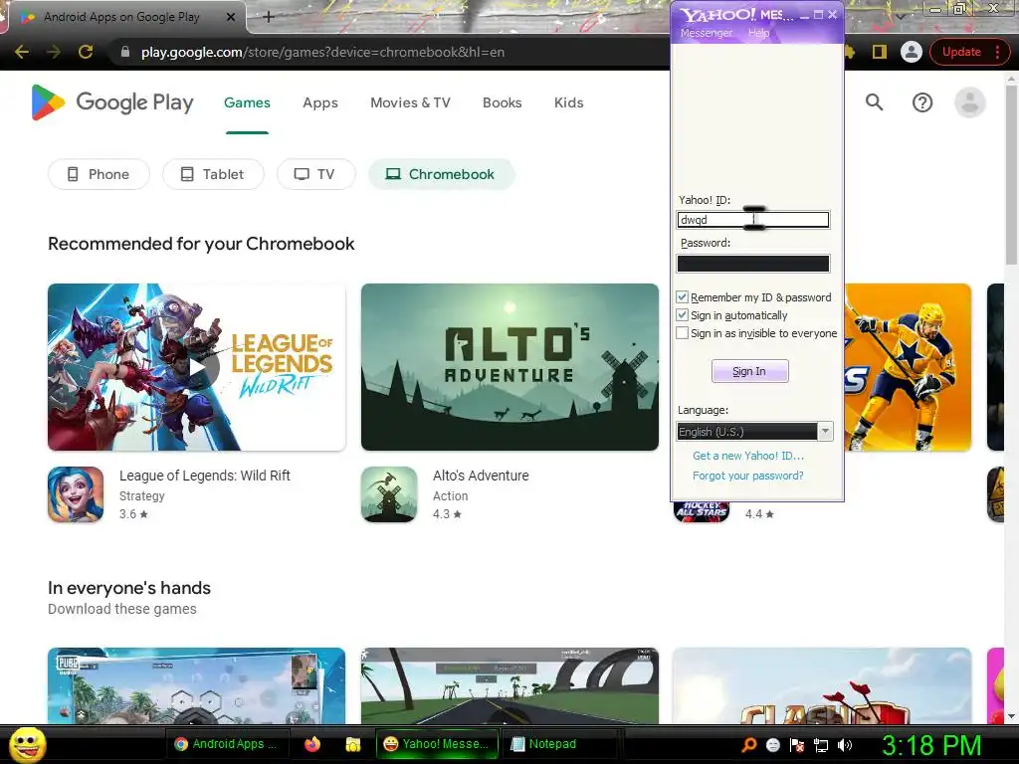Open the network tray icon
The height and width of the screenshot is (764, 1019).
point(821,744)
